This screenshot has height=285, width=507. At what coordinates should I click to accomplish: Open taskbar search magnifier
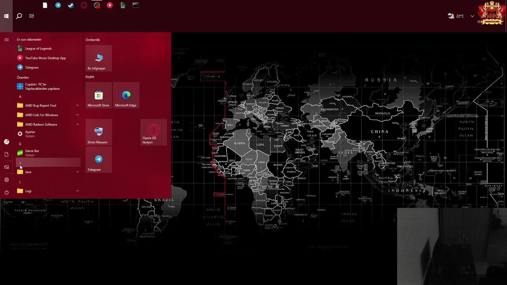point(19,16)
